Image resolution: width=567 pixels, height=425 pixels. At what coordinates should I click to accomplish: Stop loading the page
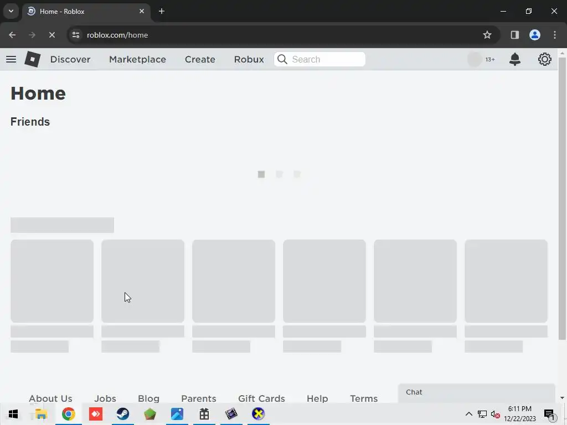coord(51,35)
